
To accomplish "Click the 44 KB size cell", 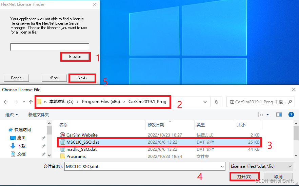I will pyautogui.click(x=254, y=149).
